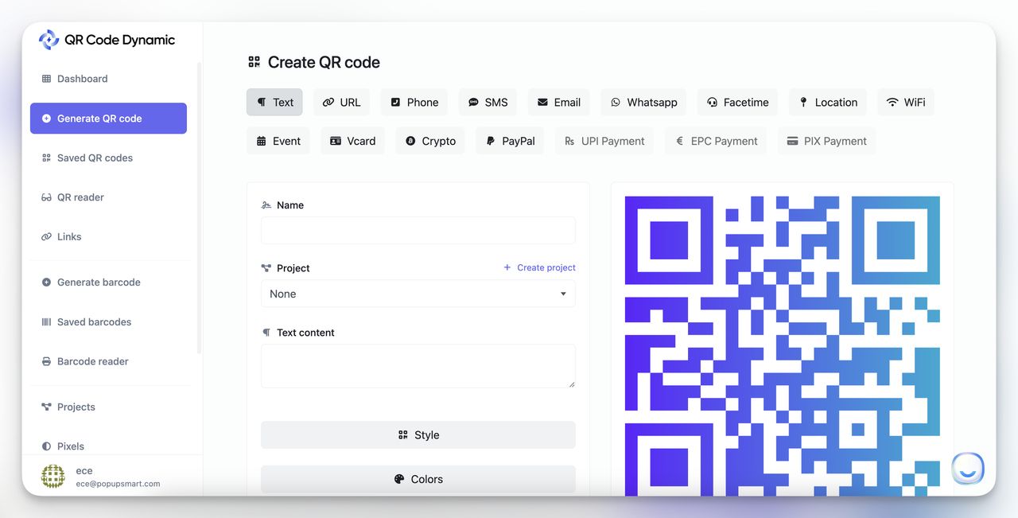Expand the Colors section
Screen dimensions: 1018x518
click(x=418, y=478)
